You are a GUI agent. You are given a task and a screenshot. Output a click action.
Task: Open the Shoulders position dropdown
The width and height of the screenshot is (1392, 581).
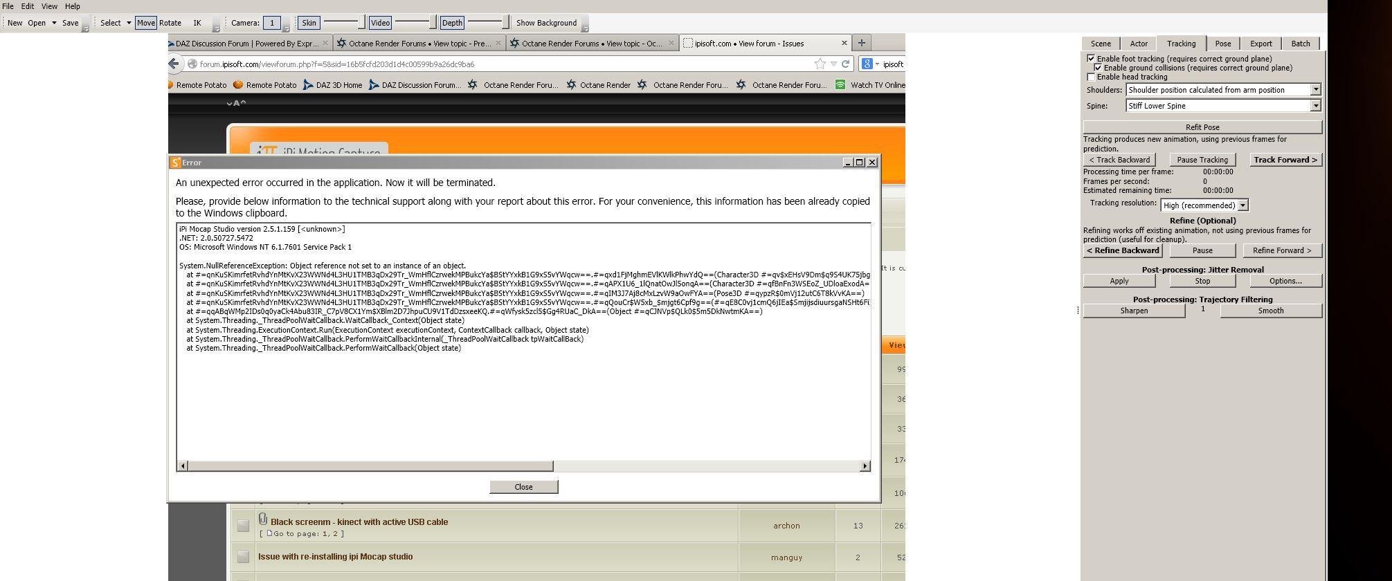[1224, 90]
